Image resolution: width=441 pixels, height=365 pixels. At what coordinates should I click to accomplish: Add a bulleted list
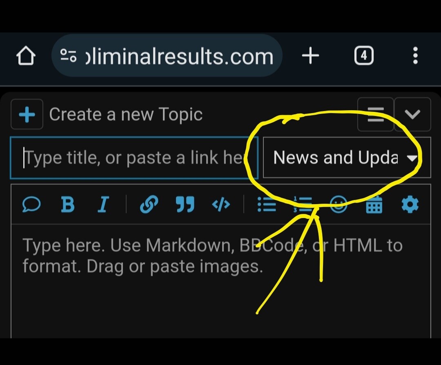tap(267, 204)
